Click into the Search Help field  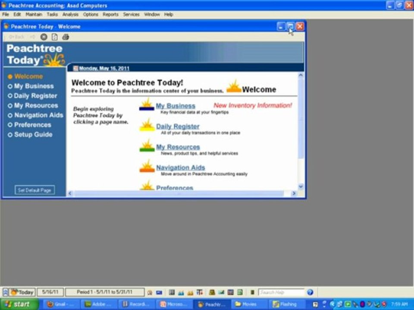click(282, 292)
